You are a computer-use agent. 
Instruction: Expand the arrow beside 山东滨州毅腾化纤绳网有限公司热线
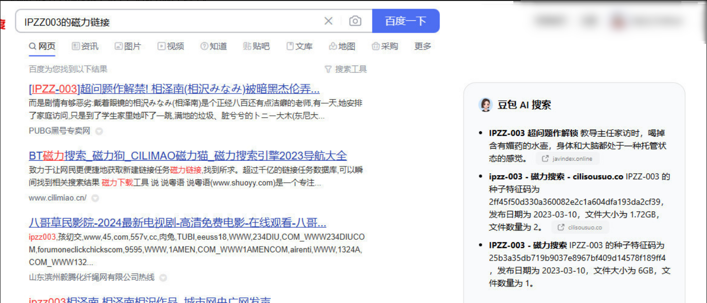point(163,277)
